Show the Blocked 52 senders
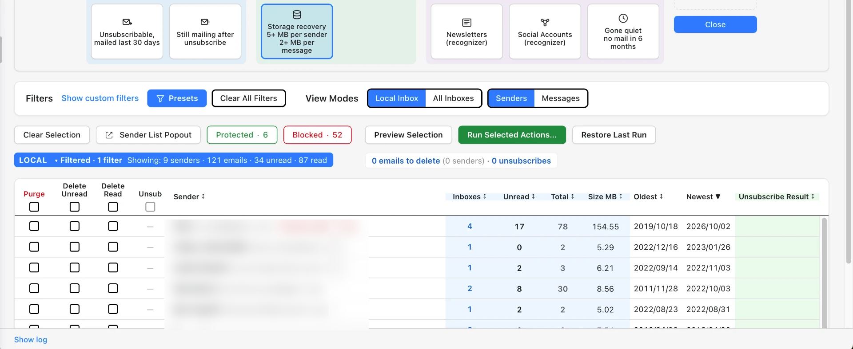The height and width of the screenshot is (349, 853). (317, 135)
